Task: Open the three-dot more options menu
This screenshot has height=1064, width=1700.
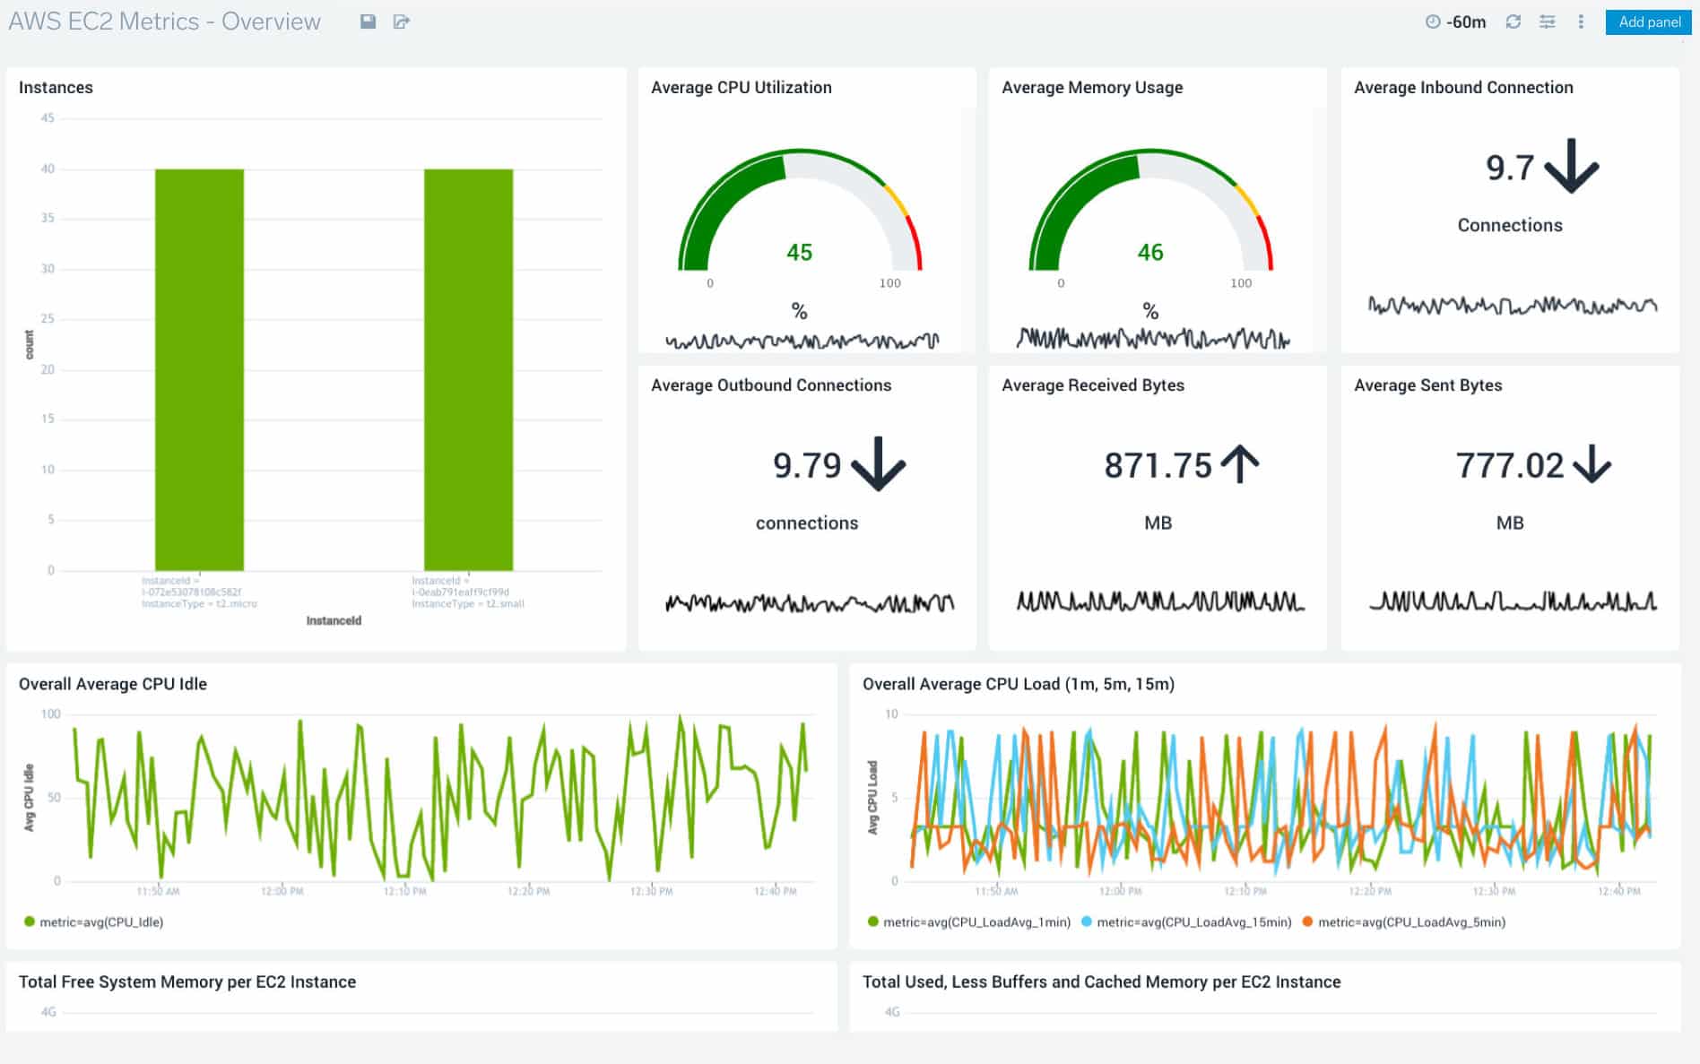Action: 1581,22
